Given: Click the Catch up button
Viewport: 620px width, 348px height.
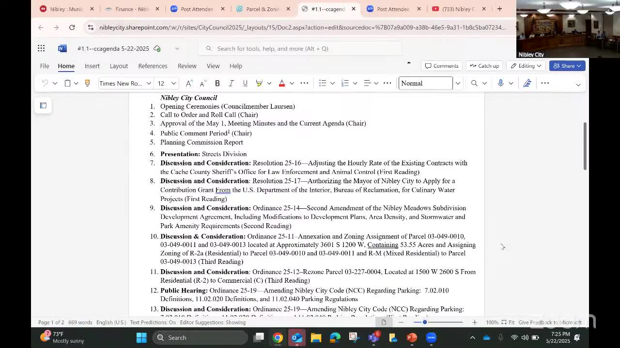Looking at the screenshot, I should tap(484, 66).
